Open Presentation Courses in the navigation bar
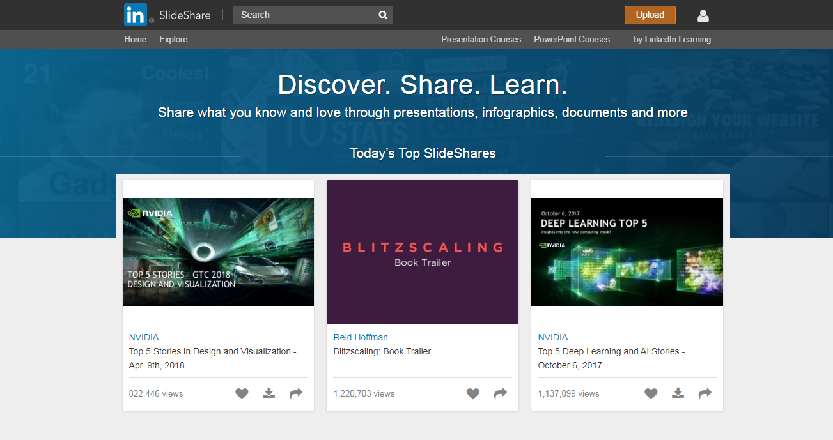 [481, 39]
